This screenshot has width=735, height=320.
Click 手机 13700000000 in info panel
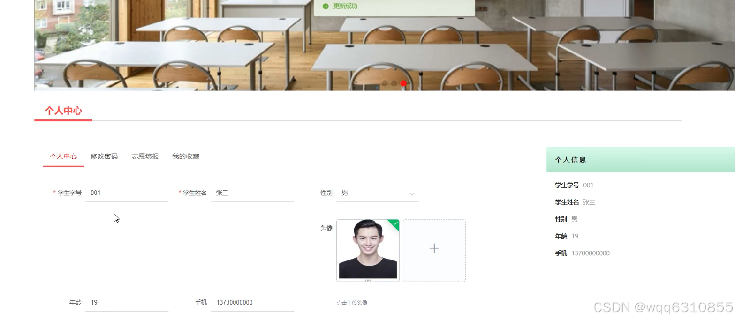coord(582,253)
